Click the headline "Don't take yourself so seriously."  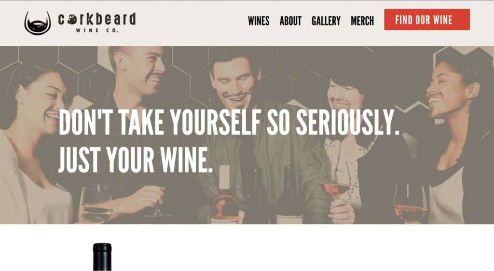pyautogui.click(x=229, y=122)
